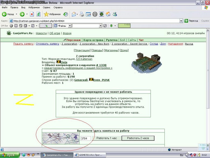Open the Mail toolbar icon
Screen dimensions: 210x158
pyautogui.click(x=74, y=14)
